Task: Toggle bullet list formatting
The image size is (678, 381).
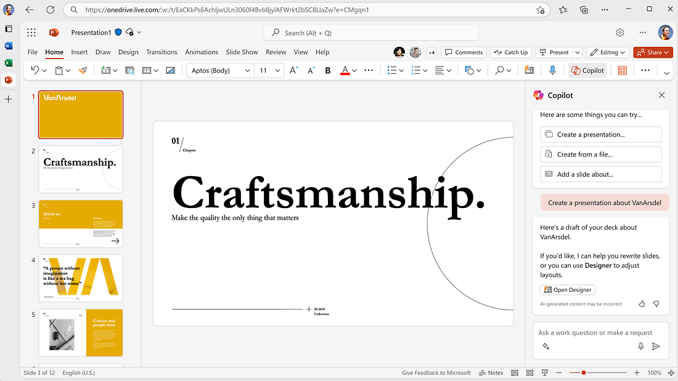Action: [391, 70]
